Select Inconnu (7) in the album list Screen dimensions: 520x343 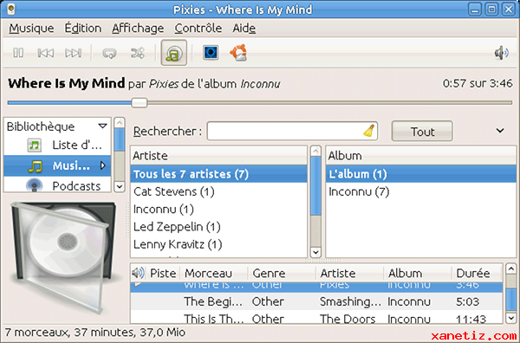tap(421, 191)
